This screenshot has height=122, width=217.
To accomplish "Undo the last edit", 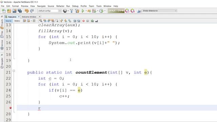I will coord(26,11).
